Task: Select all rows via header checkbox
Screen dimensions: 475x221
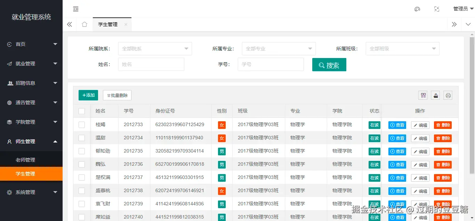Action: point(82,111)
